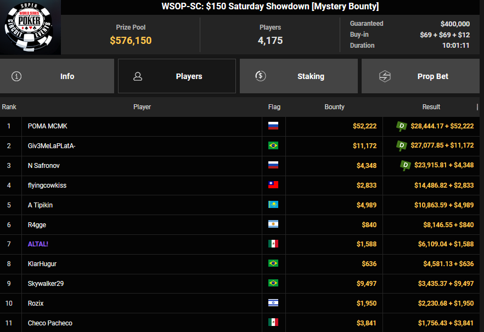Sort by the Bounty column header

click(x=334, y=107)
